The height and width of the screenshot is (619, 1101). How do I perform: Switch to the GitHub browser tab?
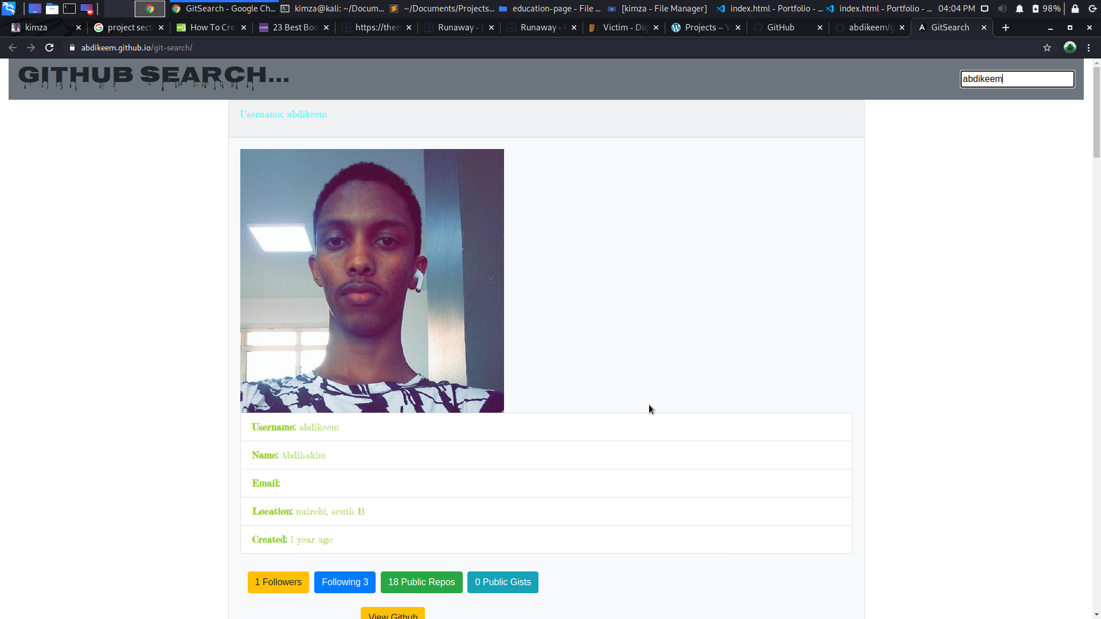780,28
